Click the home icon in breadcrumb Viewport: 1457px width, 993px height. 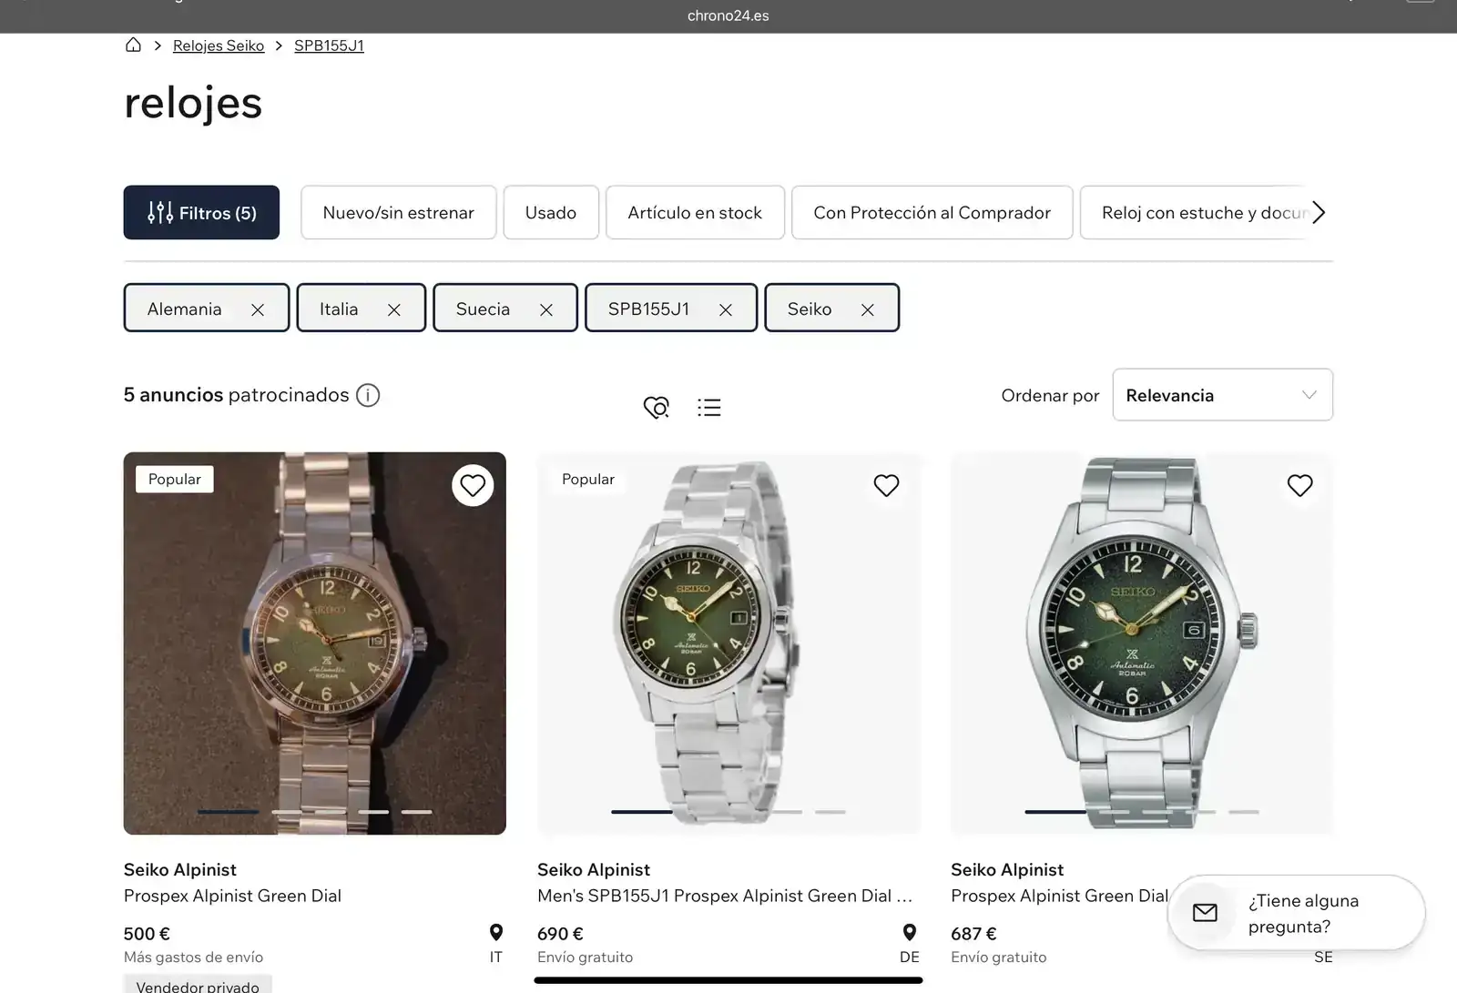point(133,46)
